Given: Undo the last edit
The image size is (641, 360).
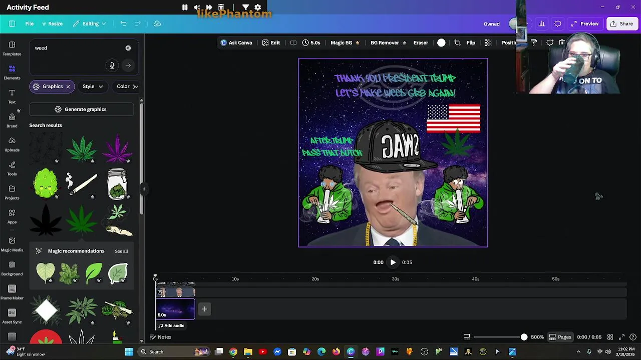Looking at the screenshot, I should point(123,23).
